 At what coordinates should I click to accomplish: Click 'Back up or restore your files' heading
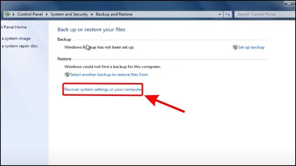tap(91, 30)
